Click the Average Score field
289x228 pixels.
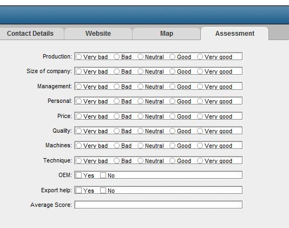coord(159,205)
